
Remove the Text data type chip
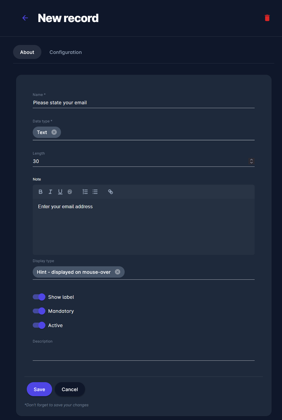click(x=54, y=132)
